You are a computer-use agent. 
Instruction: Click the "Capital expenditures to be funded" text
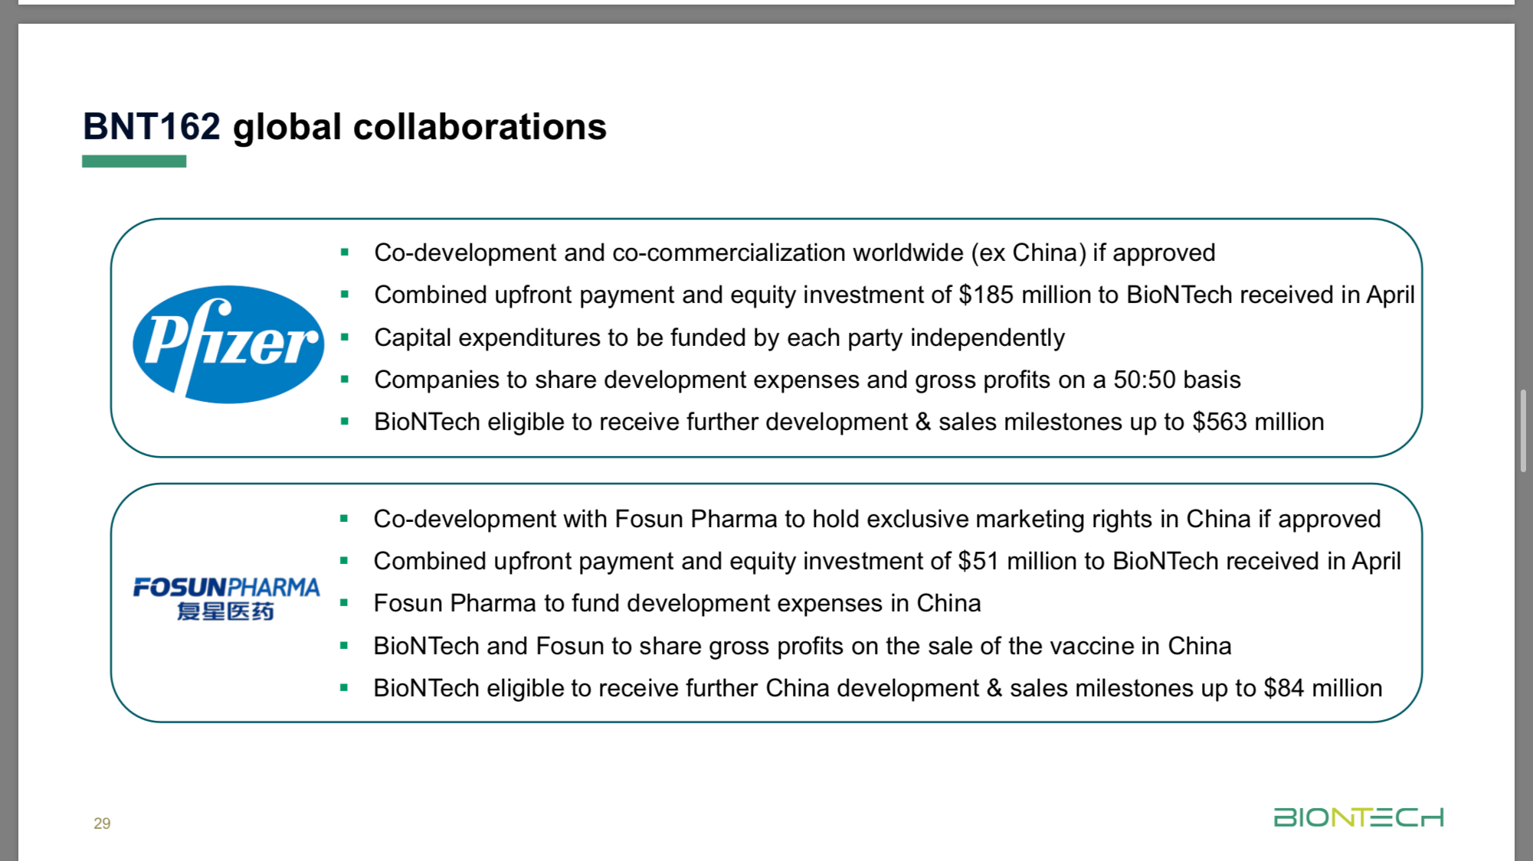[719, 338]
